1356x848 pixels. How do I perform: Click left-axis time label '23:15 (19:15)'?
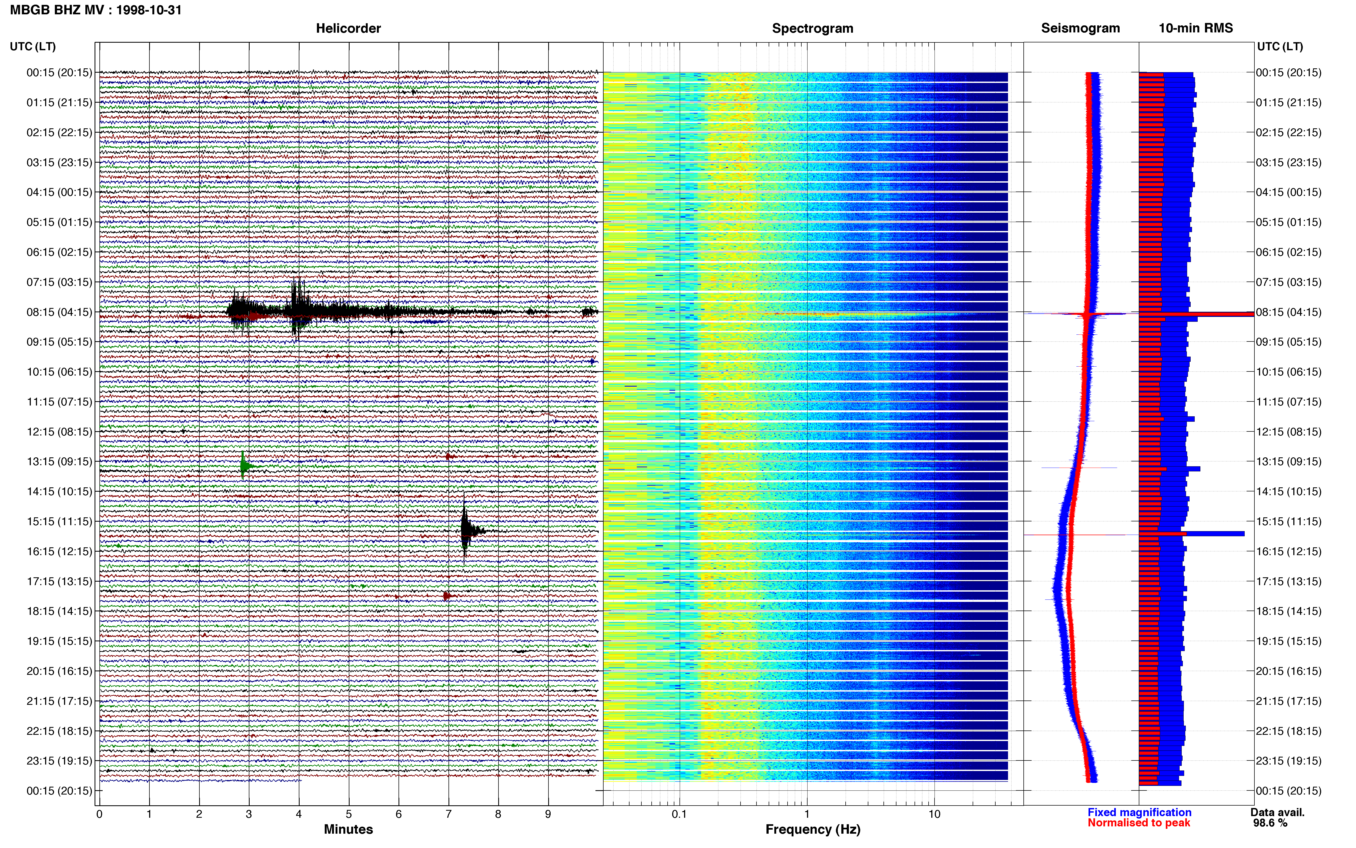coord(59,761)
